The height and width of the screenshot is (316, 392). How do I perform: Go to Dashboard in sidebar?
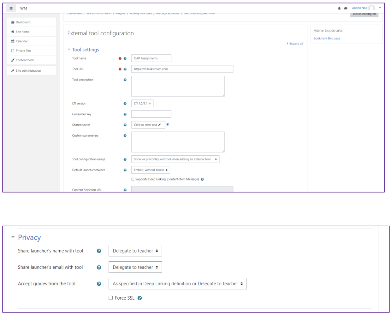31,22
